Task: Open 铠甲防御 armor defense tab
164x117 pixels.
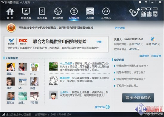Action: pos(58,14)
